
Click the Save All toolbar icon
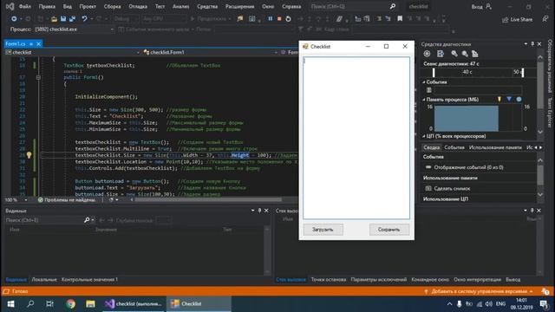tap(73, 19)
